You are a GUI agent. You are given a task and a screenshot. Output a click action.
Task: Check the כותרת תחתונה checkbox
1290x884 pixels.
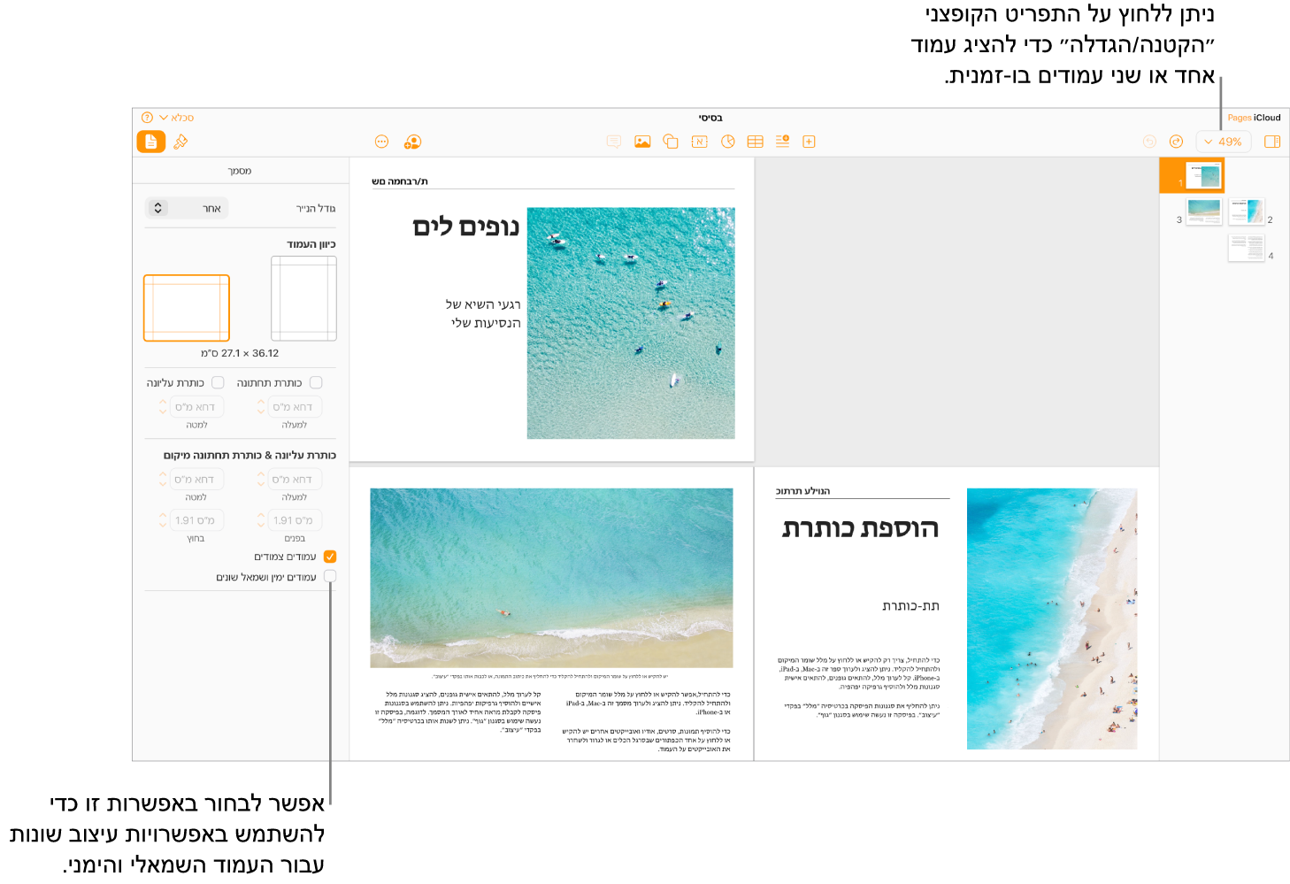click(316, 381)
